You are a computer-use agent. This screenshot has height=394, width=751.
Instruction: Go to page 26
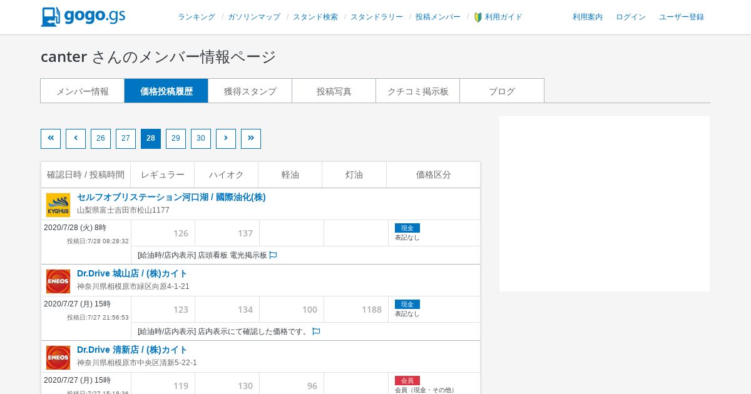(x=101, y=139)
